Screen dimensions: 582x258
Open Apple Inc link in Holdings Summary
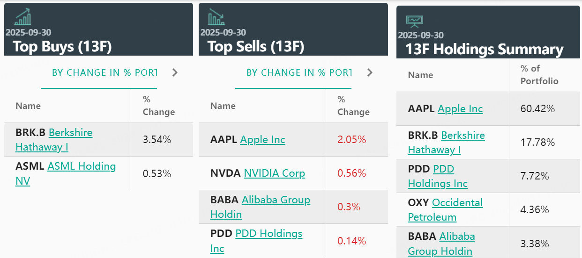click(x=460, y=109)
